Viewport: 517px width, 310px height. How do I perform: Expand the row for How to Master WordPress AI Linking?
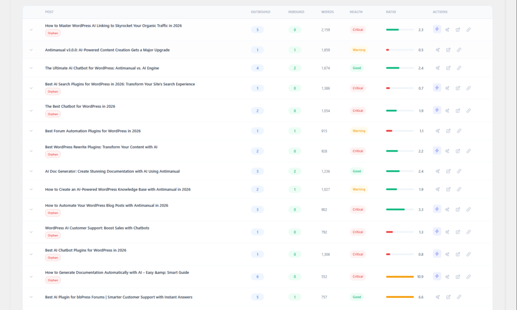click(31, 29)
